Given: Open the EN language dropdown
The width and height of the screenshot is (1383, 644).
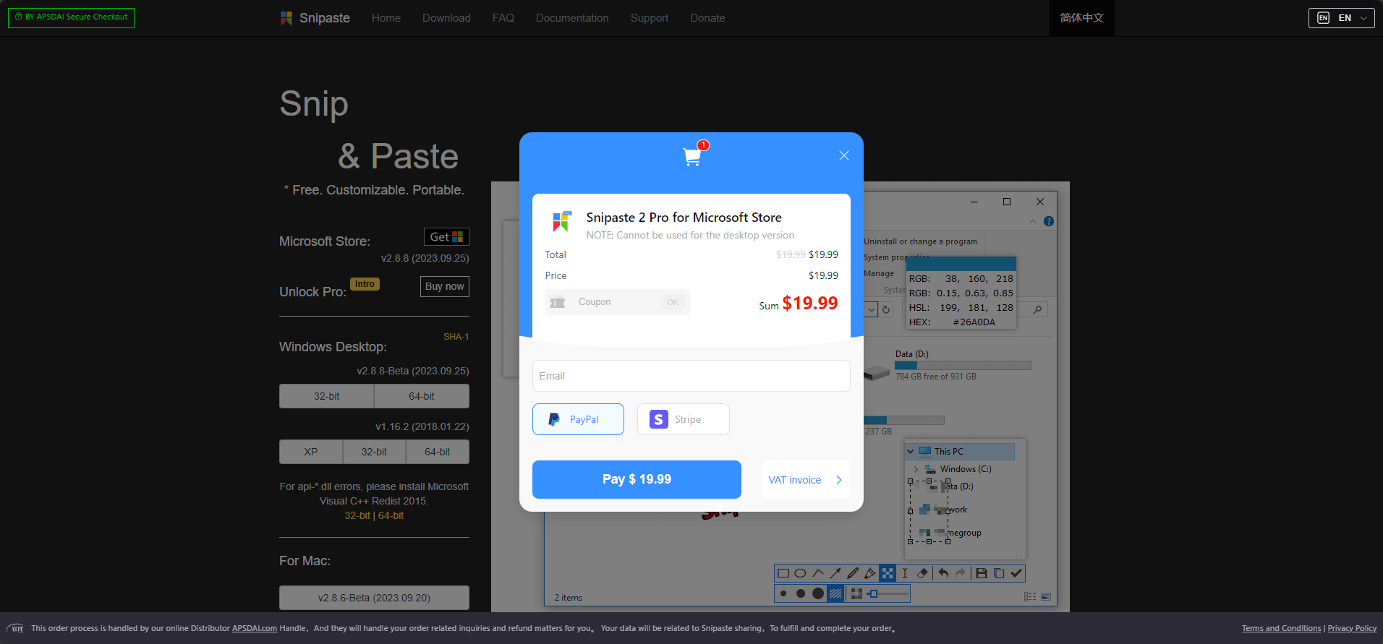Looking at the screenshot, I should (1342, 18).
